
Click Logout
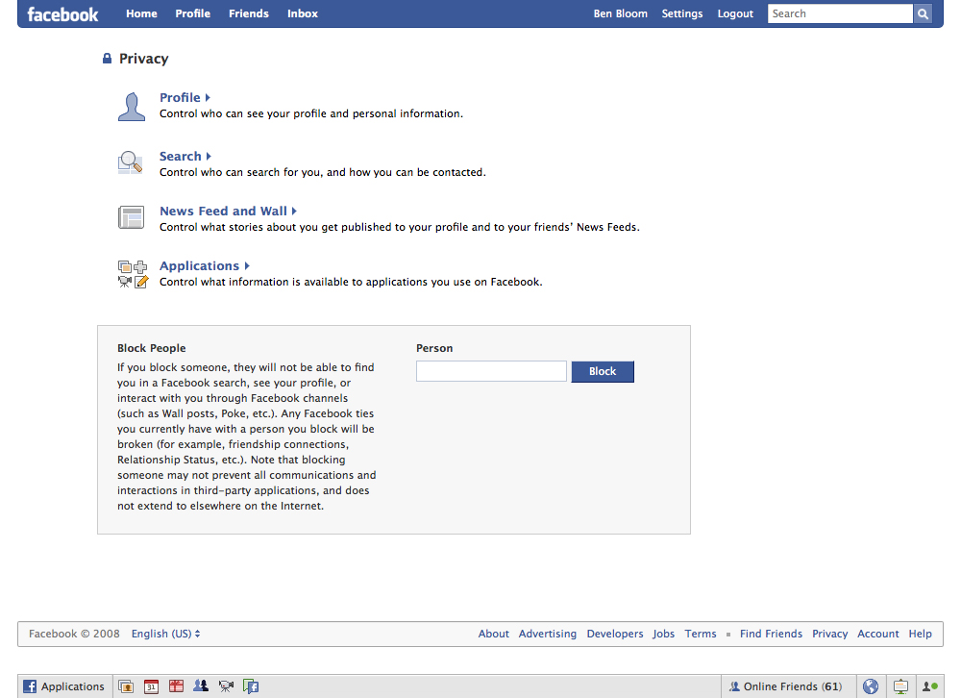[735, 13]
